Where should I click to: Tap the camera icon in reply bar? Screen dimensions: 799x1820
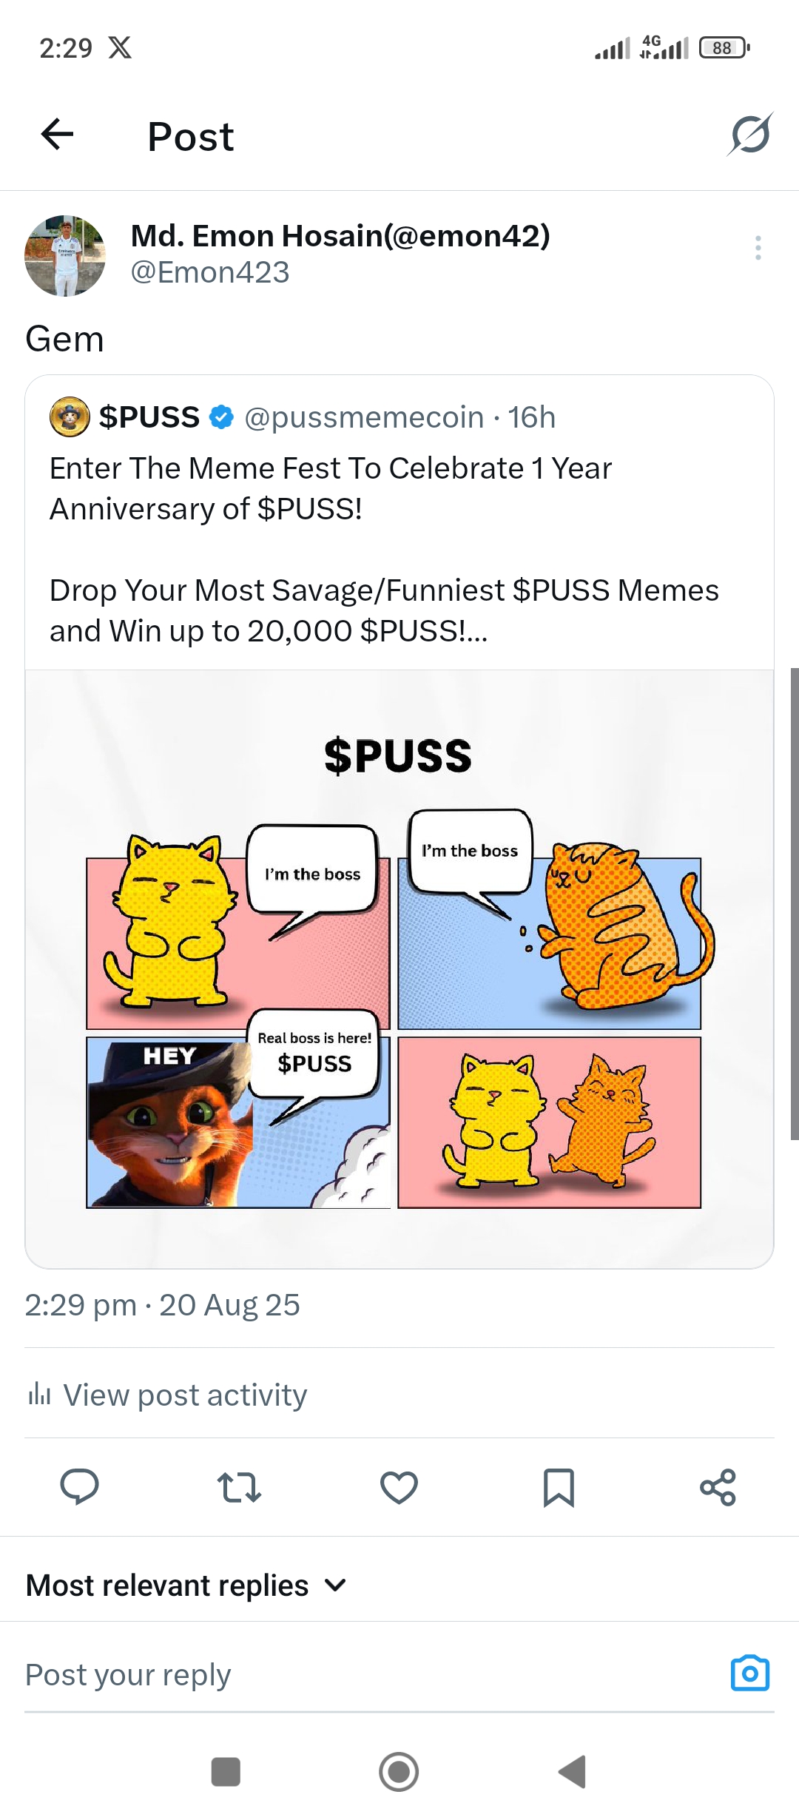point(749,1674)
